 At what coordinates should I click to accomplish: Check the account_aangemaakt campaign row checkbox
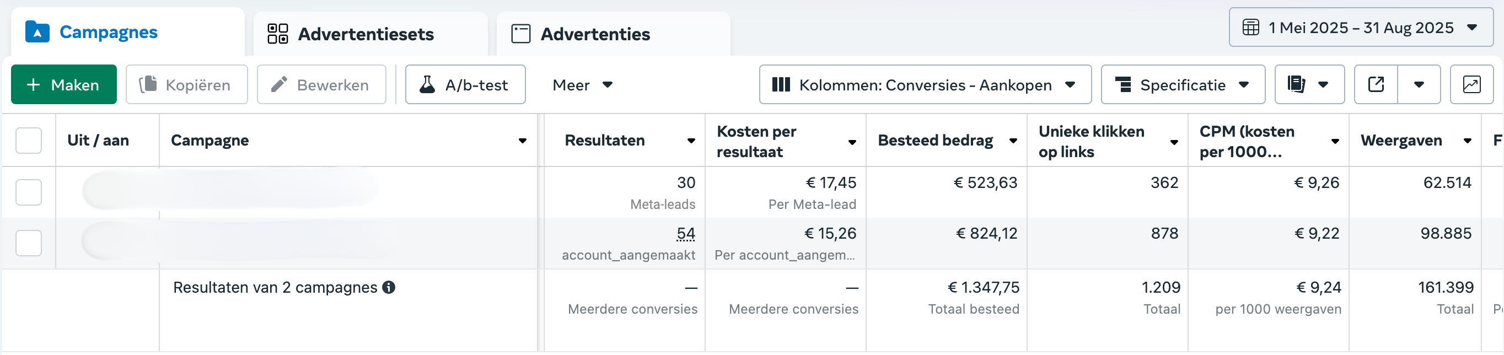point(29,243)
